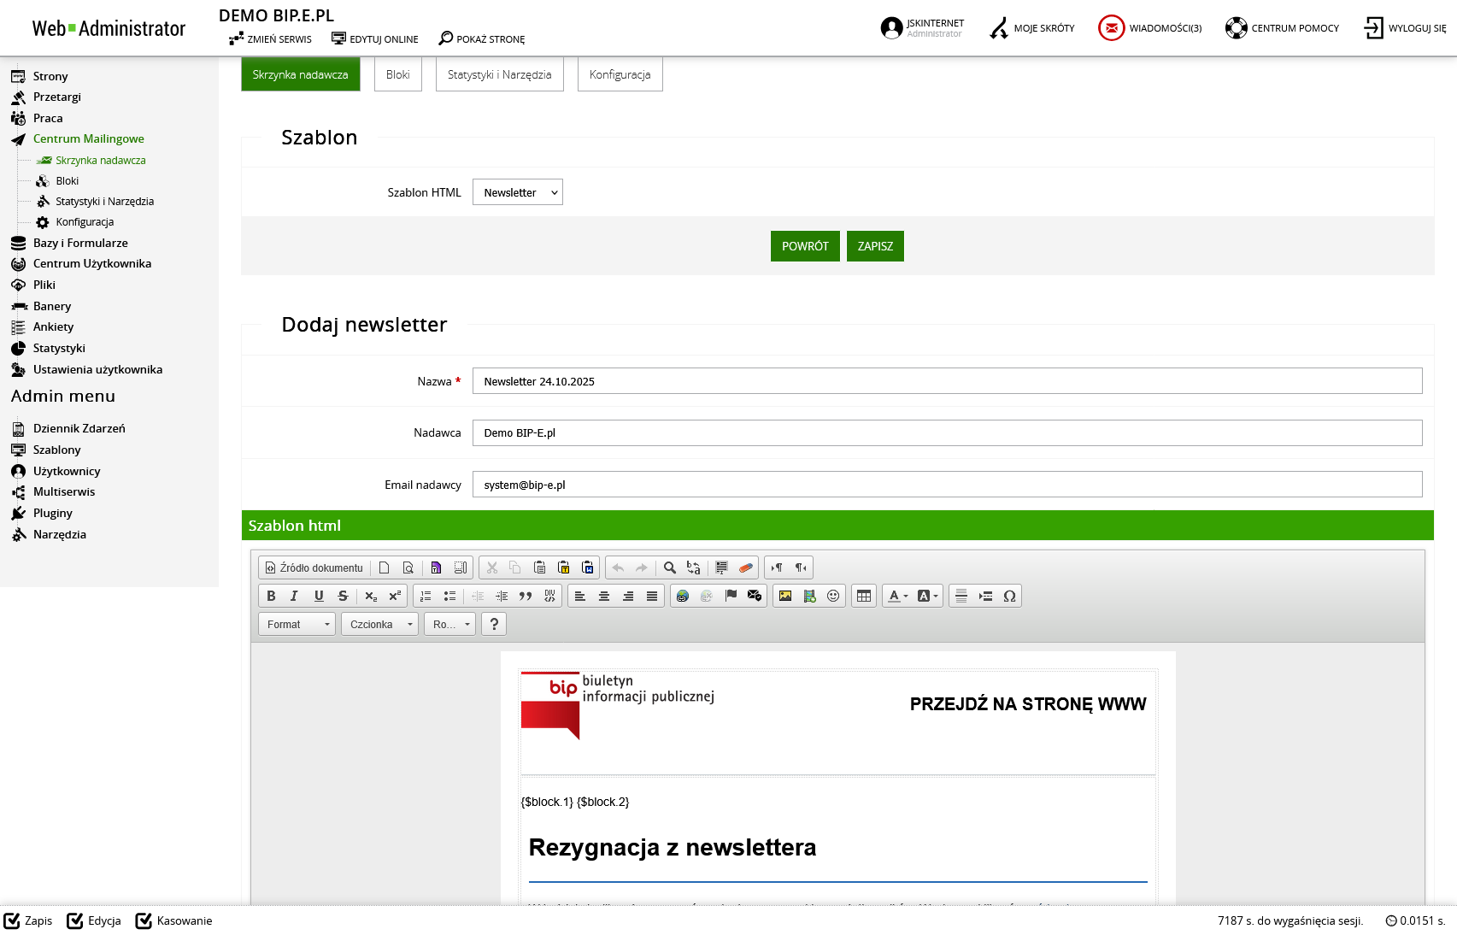
Task: Insert a table using the toolbar
Action: [864, 597]
